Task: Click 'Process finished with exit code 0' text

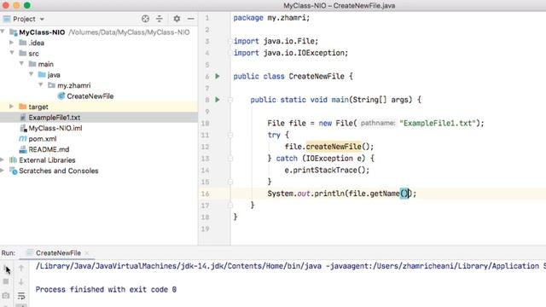Action: pos(106,289)
